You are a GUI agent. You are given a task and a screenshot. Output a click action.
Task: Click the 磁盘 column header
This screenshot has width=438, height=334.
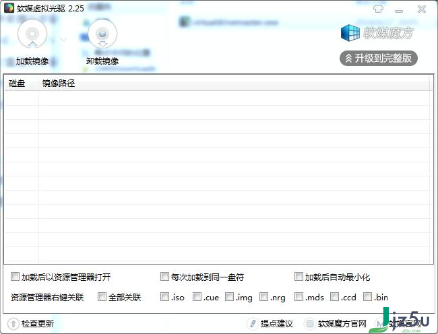17,84
